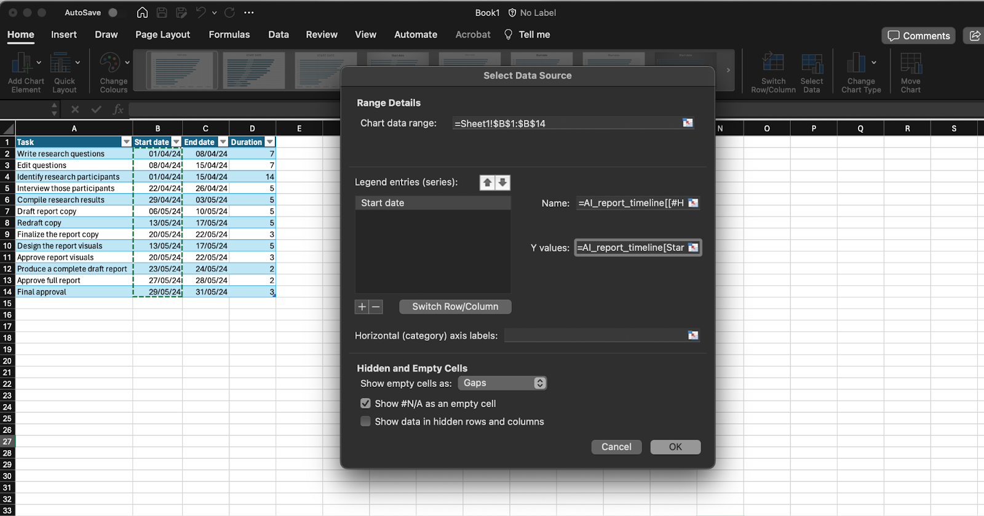Toggle the AutoSave switch
Screen dimensions: 984x516
coord(113,12)
